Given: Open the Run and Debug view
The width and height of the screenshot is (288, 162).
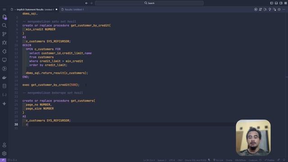Looking at the screenshot, I should pyautogui.click(x=4, y=43).
